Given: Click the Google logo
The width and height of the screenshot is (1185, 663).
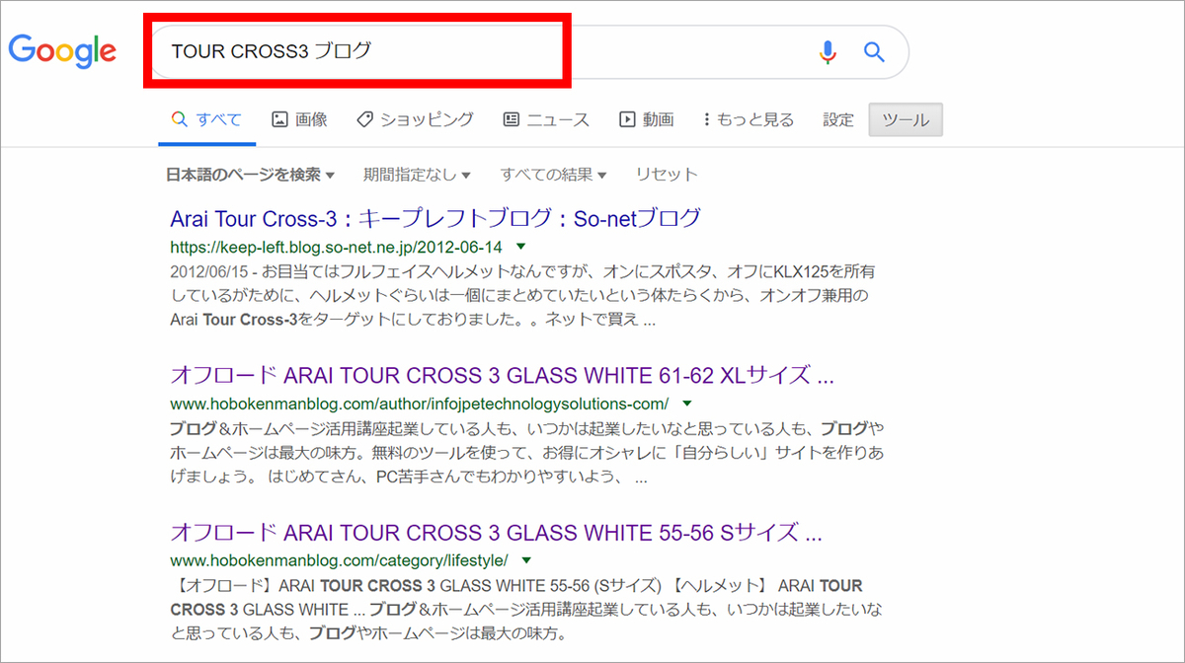Looking at the screenshot, I should [x=62, y=50].
